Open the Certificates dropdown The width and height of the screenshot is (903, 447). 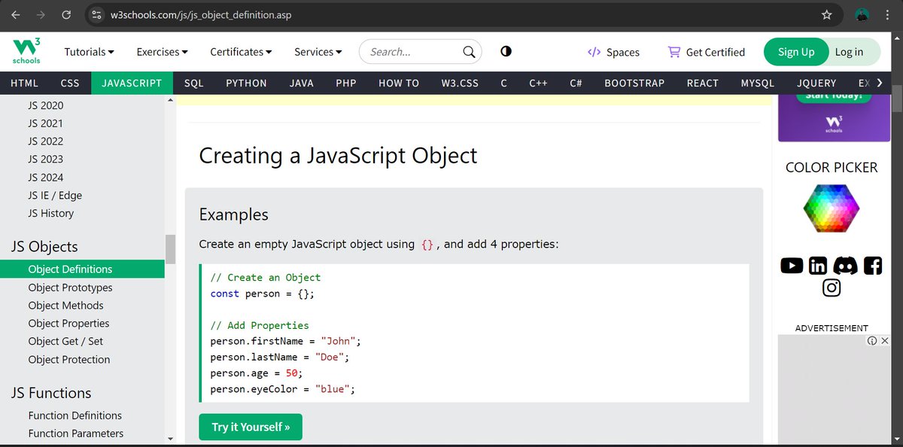point(241,52)
